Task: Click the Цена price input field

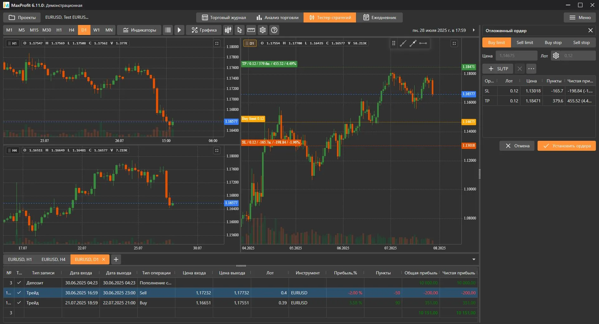Action: click(517, 56)
